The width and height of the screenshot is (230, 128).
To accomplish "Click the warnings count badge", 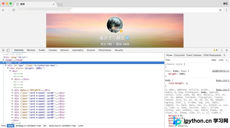I will coord(216,50).
